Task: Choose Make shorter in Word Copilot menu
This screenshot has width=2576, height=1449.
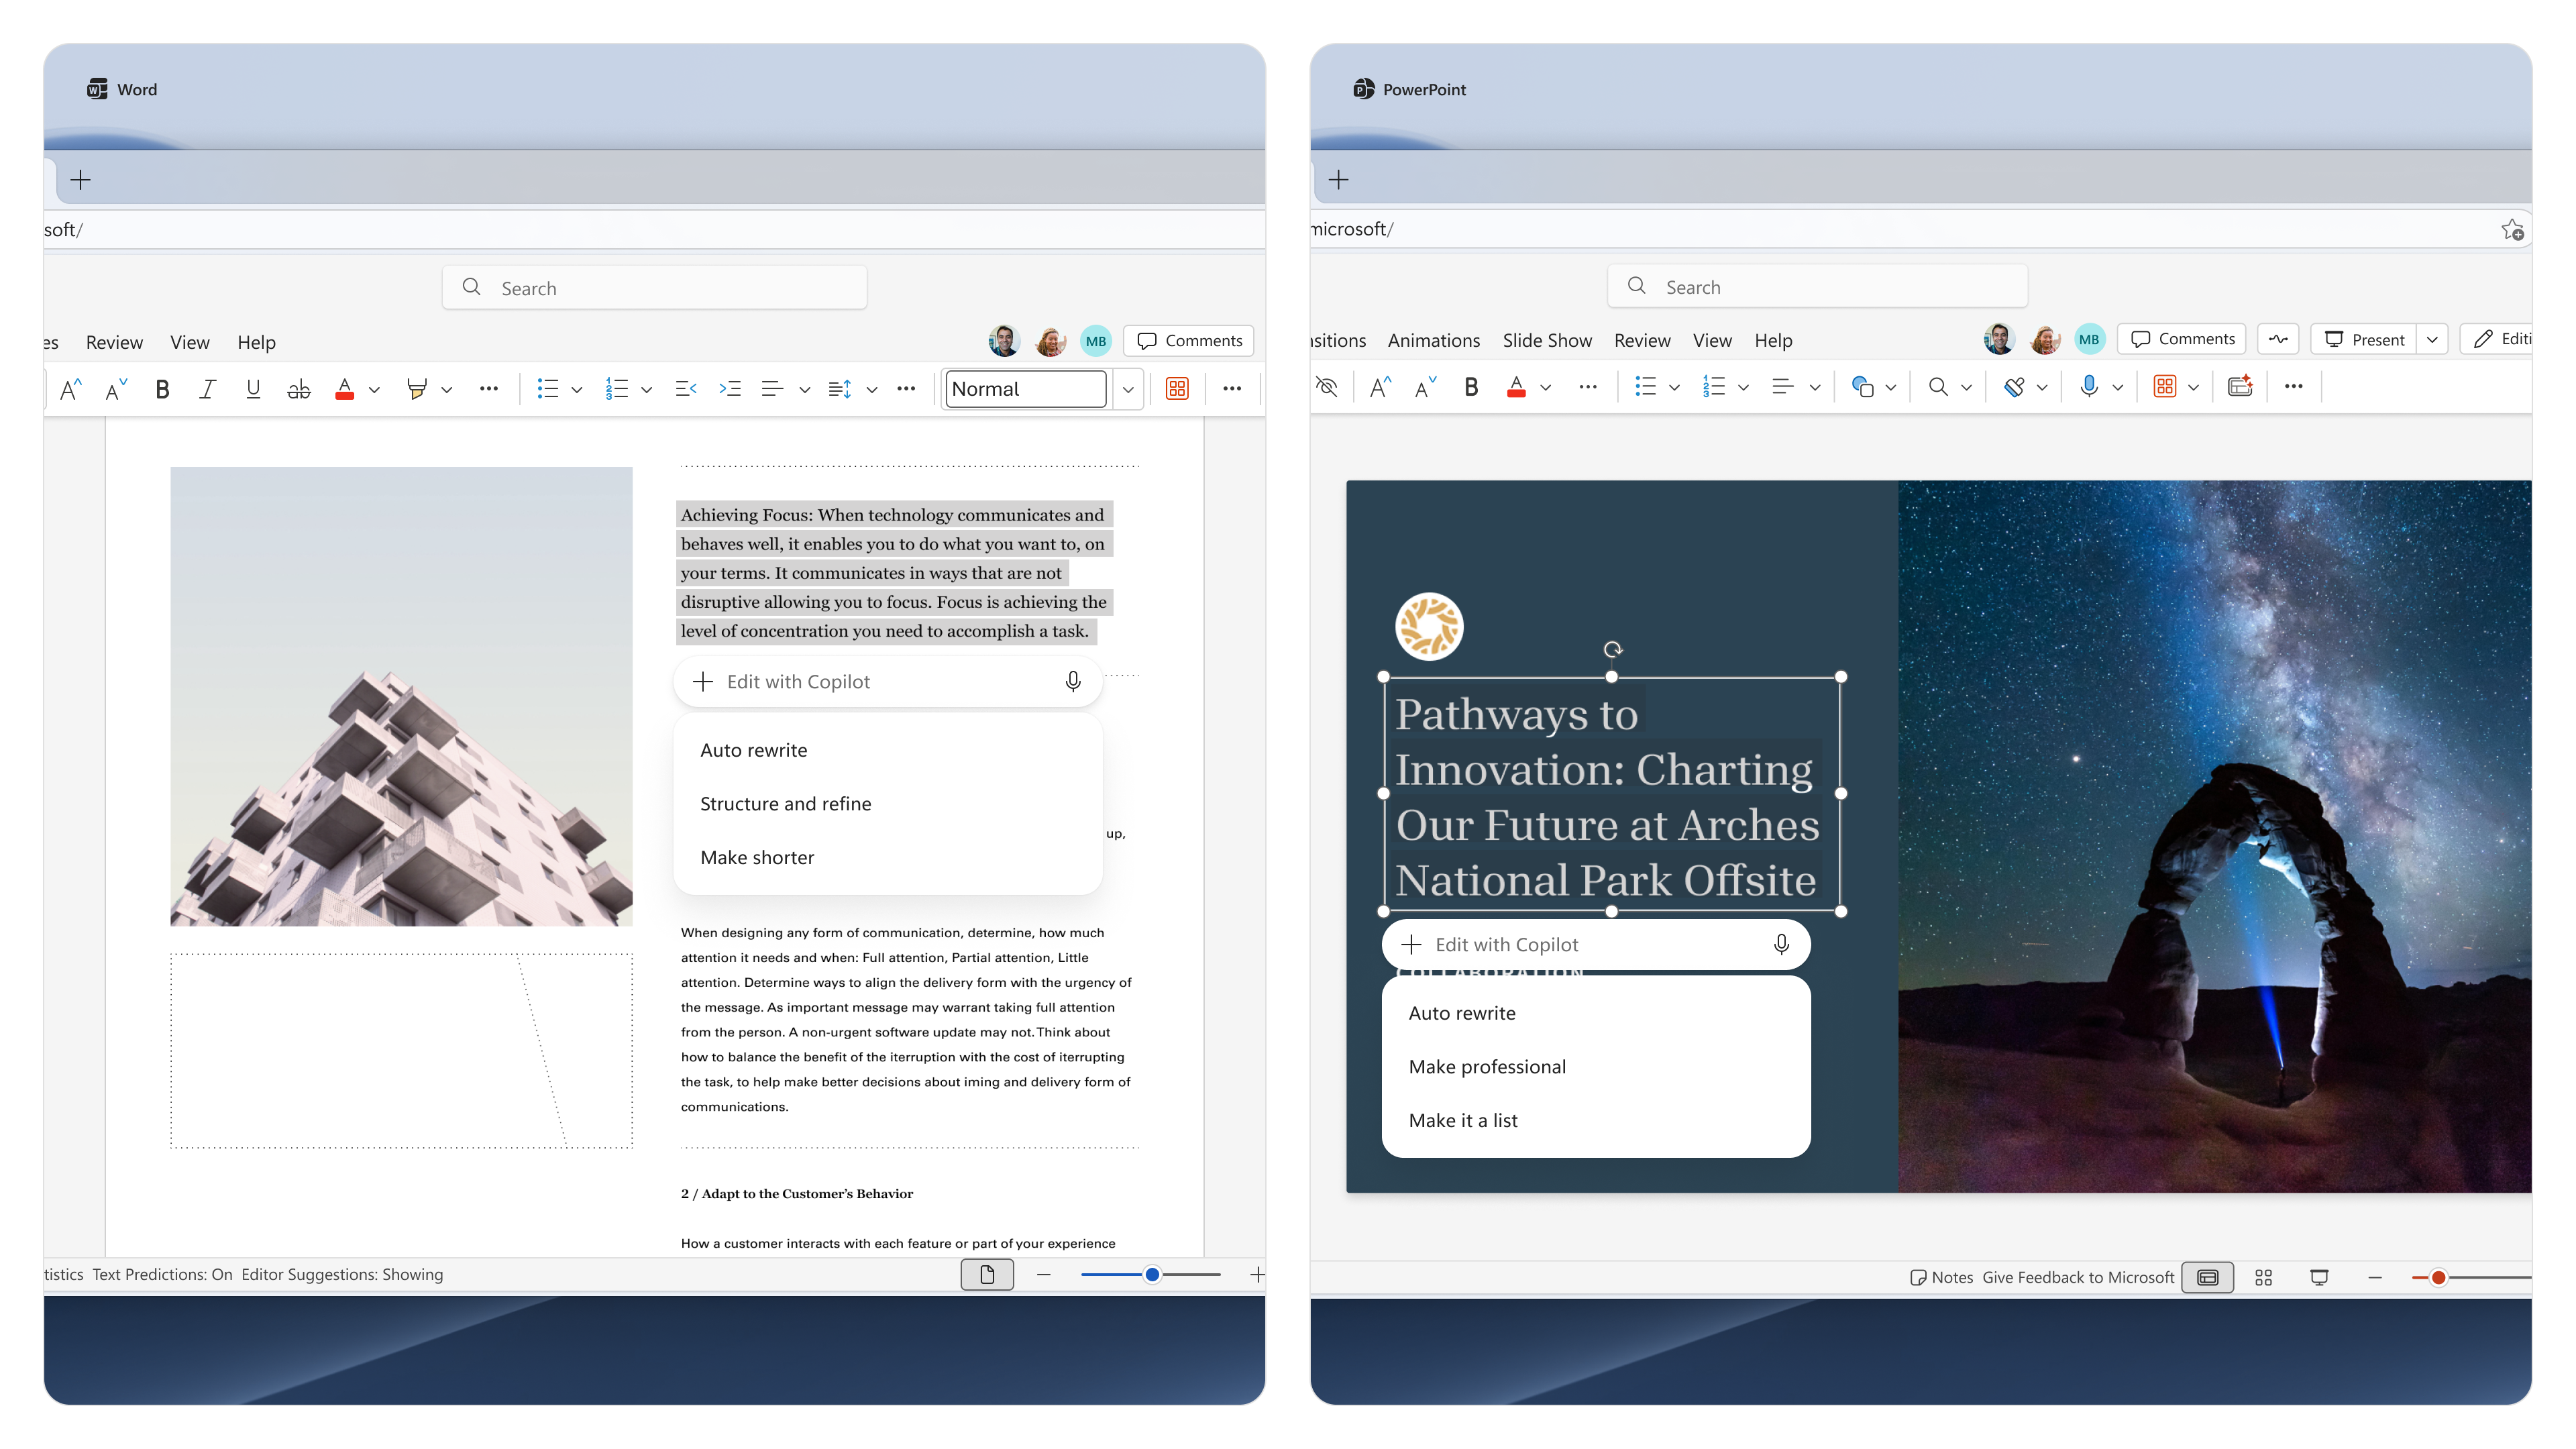Action: tap(888, 858)
